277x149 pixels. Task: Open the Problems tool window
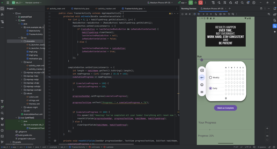2,131
